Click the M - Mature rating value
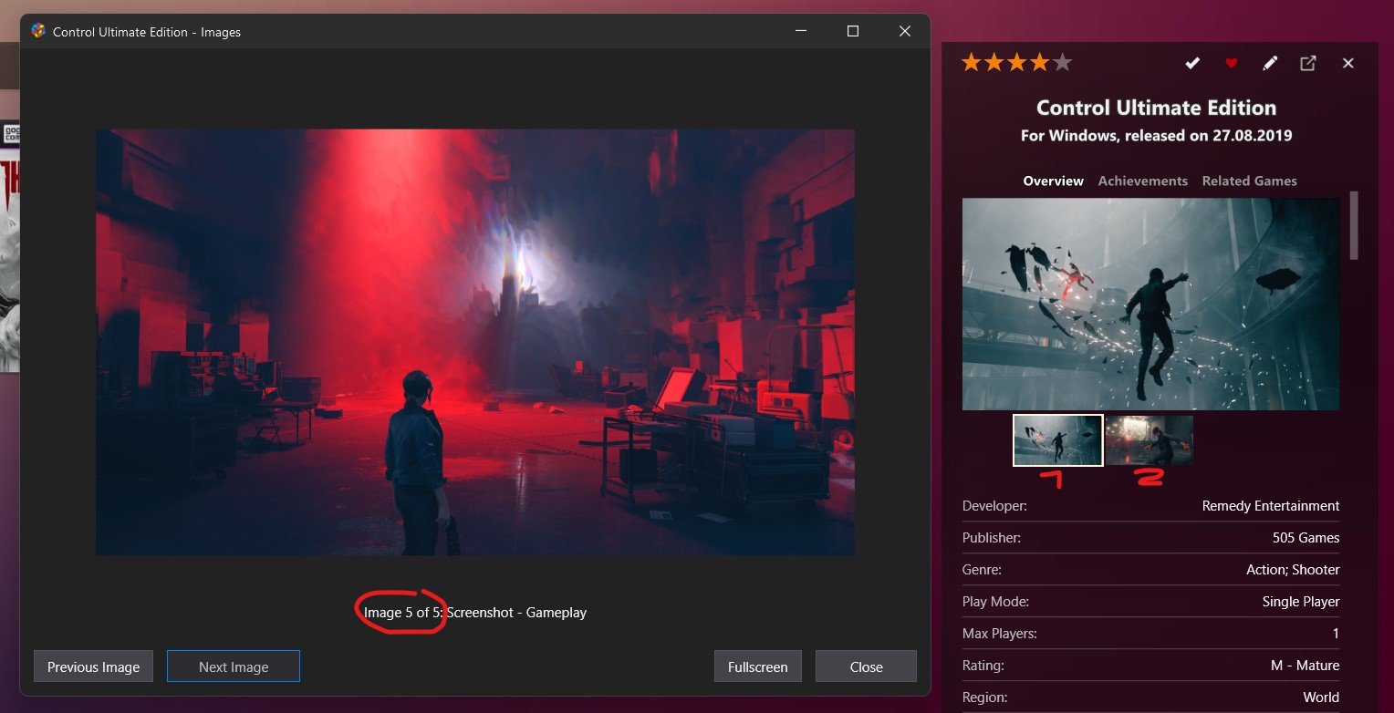Viewport: 1394px width, 713px height. tap(1305, 666)
